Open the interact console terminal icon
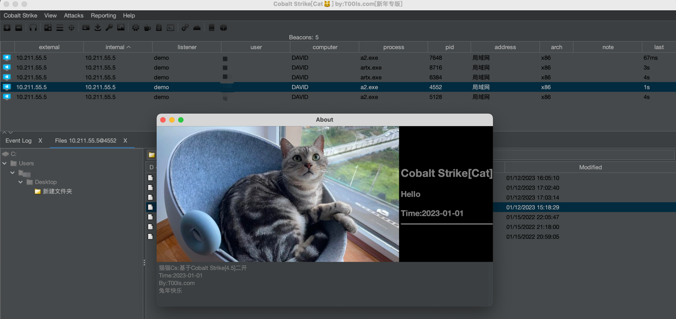The image size is (676, 319). (x=171, y=28)
